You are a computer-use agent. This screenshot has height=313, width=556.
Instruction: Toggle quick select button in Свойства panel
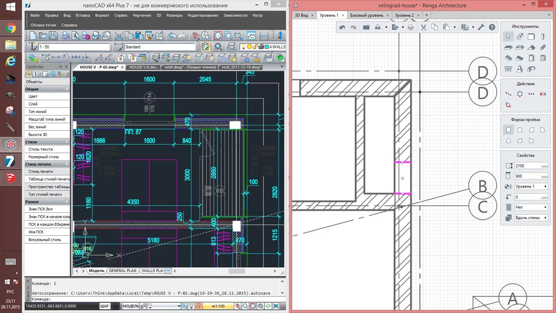(x=60, y=74)
